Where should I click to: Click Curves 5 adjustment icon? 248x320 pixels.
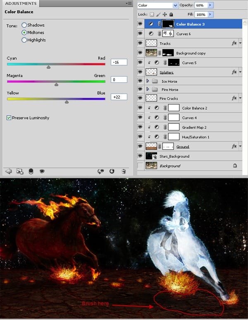pyautogui.click(x=157, y=63)
